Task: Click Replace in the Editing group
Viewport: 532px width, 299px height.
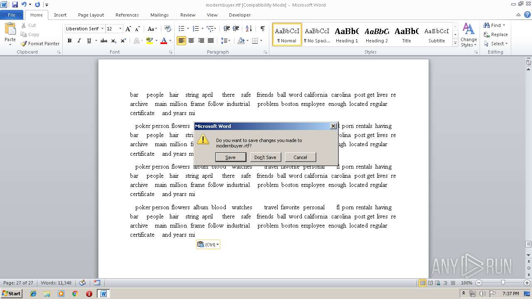Action: [495, 34]
